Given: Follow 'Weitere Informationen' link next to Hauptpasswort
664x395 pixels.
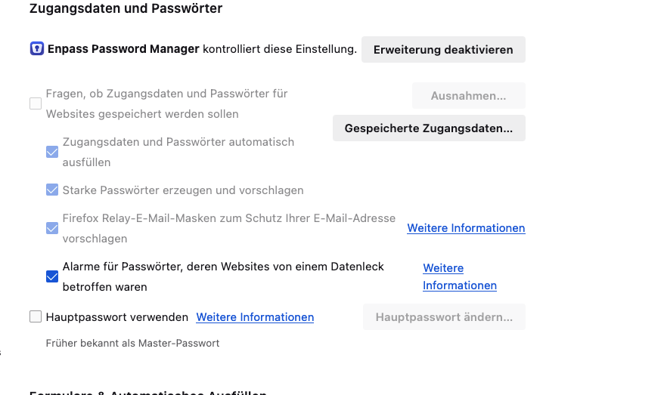Looking at the screenshot, I should coord(255,317).
